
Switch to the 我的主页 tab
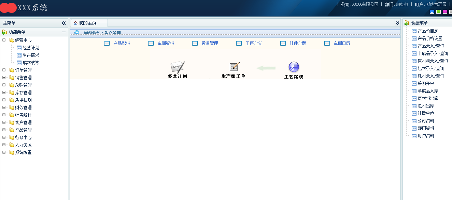coord(88,23)
